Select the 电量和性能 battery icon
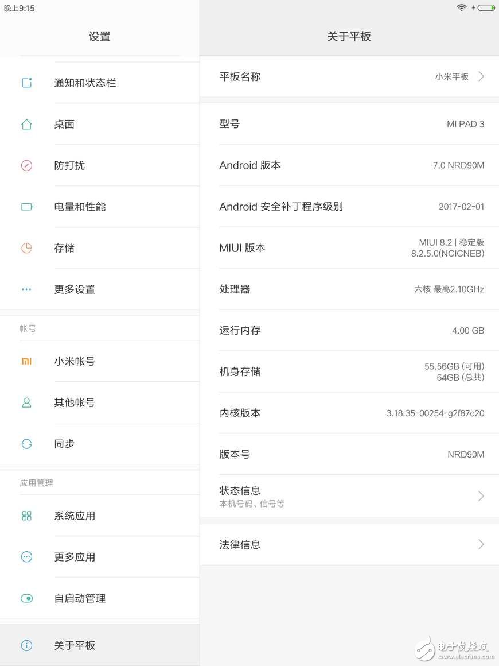 tap(26, 207)
